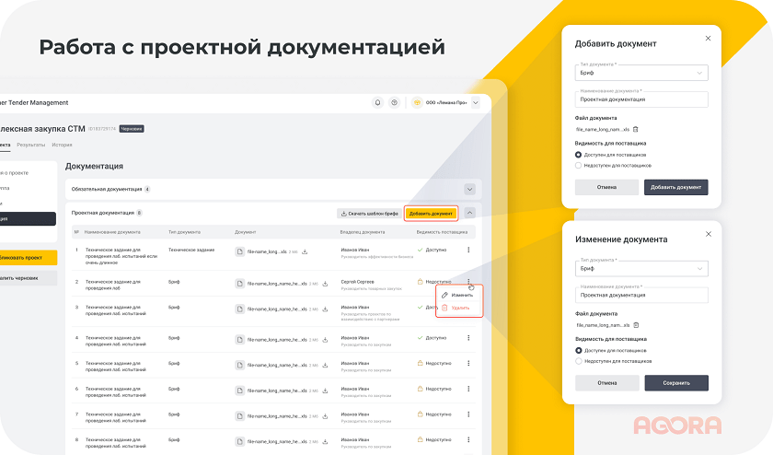Open the three-dot menu for row 5
Screen dimensions: 773x455
[x=468, y=363]
